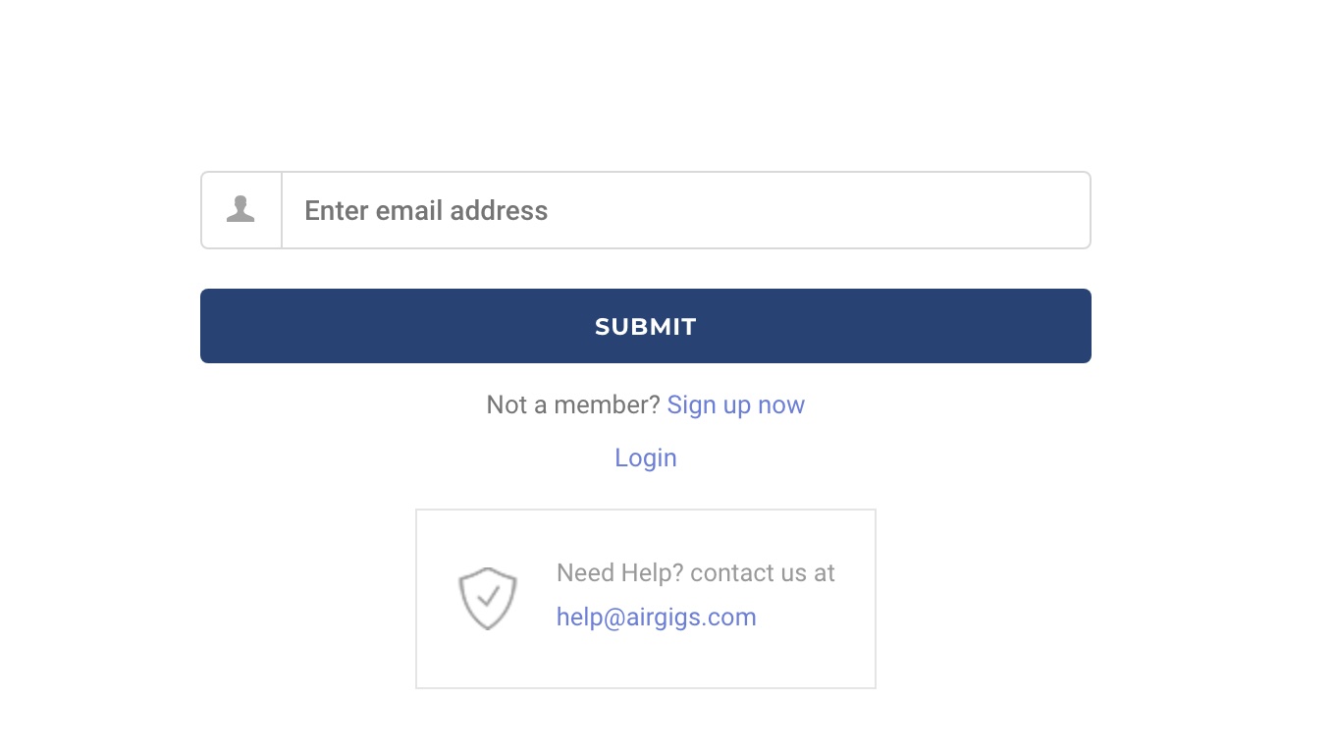This screenshot has width=1333, height=754.
Task: Place the cursor in the email textbox
Action: coord(685,210)
